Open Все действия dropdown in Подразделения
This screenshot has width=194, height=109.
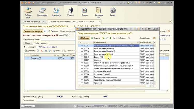coord(145,38)
